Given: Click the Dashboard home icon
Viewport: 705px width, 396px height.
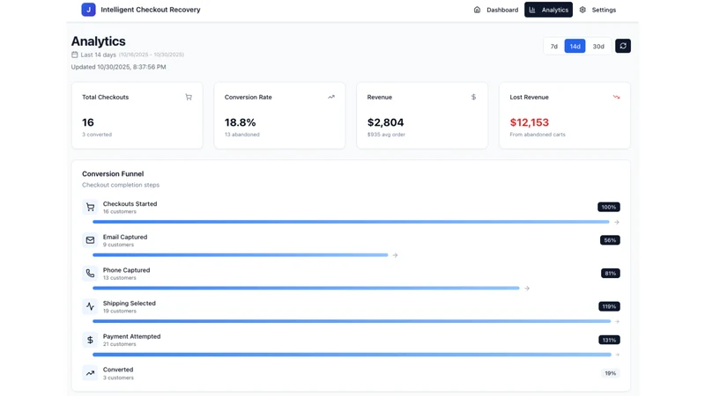Looking at the screenshot, I should coord(477,10).
